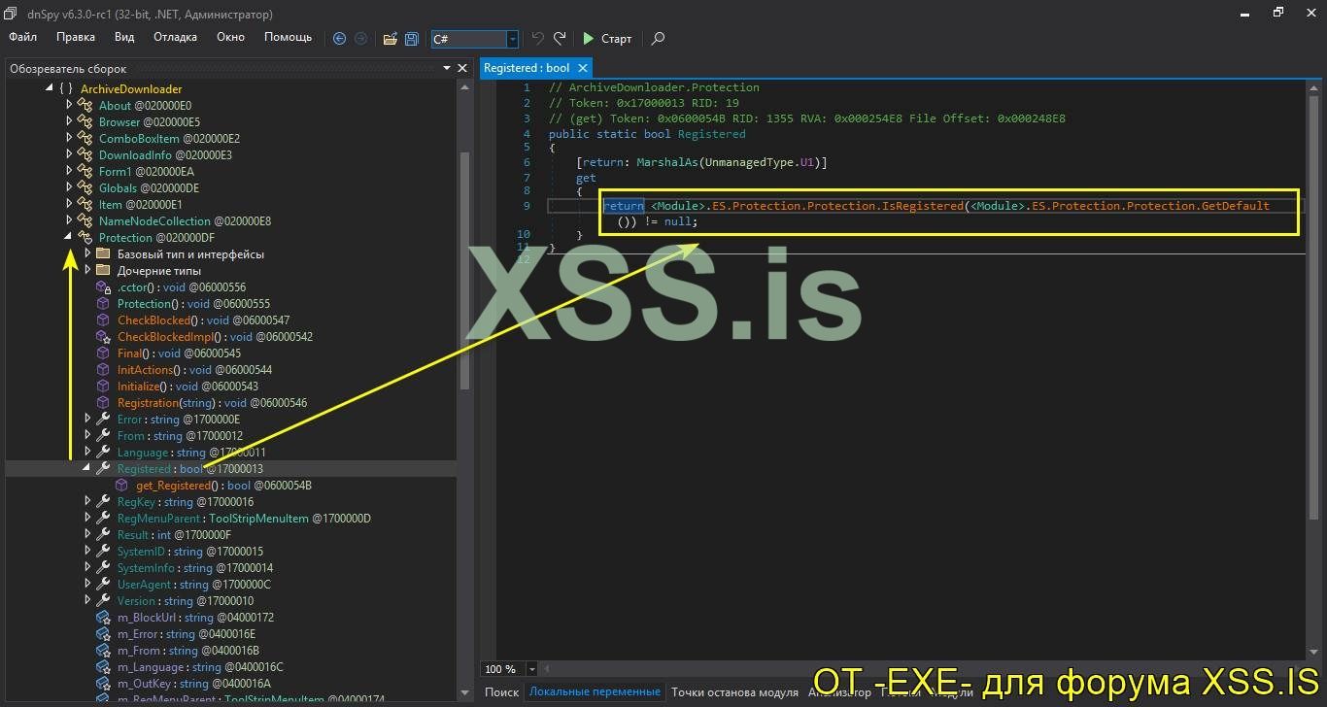This screenshot has width=1327, height=707.
Task: Click the folder icon of Дочерние типы
Action: 103,271
